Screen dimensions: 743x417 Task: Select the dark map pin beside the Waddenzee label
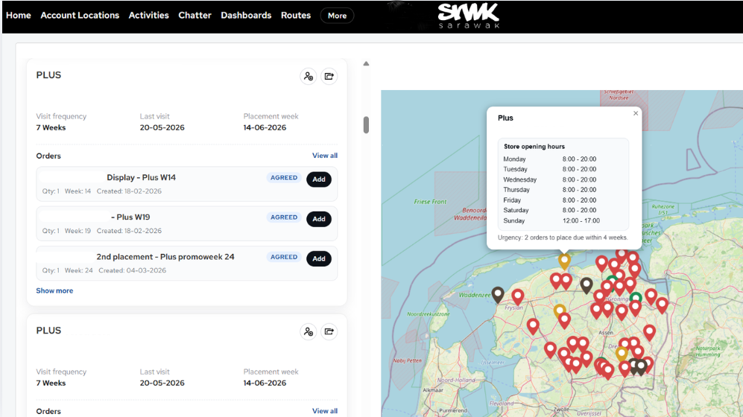(x=498, y=295)
